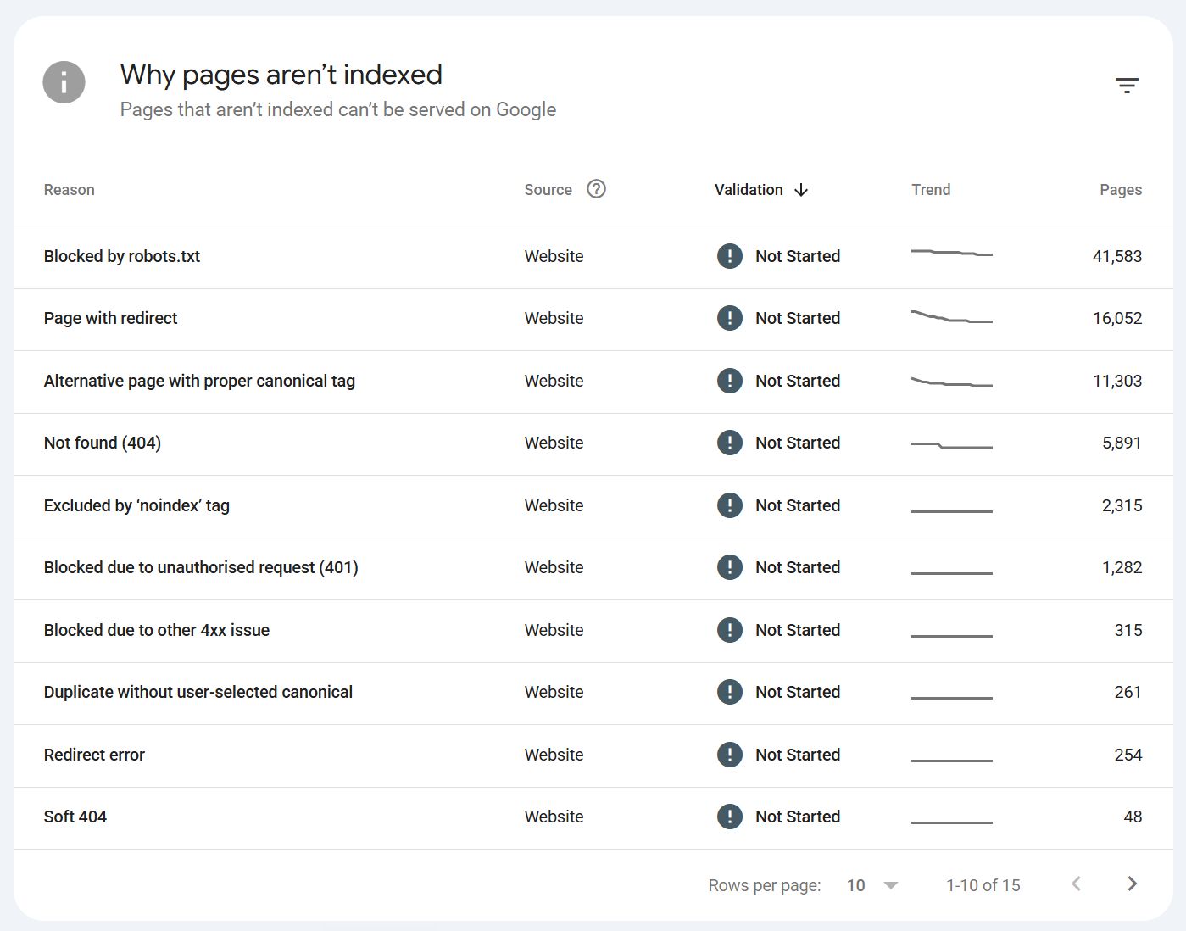Image resolution: width=1186 pixels, height=931 pixels.
Task: Open Excluded by 'noindex' tag reason
Action: [136, 505]
